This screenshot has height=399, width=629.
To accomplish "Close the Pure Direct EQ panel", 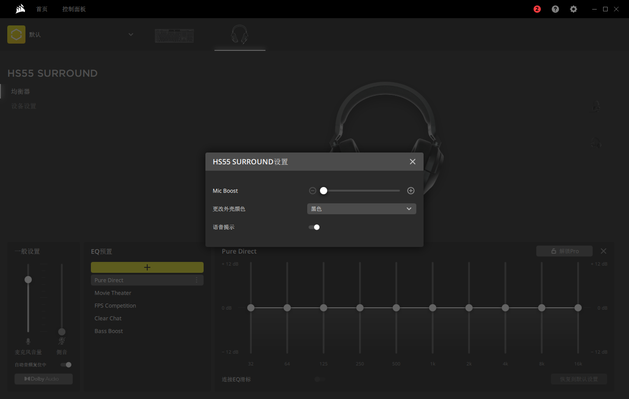I will click(x=604, y=251).
